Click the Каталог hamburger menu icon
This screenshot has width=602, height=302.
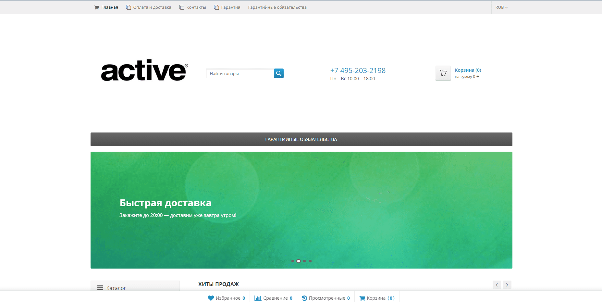100,288
